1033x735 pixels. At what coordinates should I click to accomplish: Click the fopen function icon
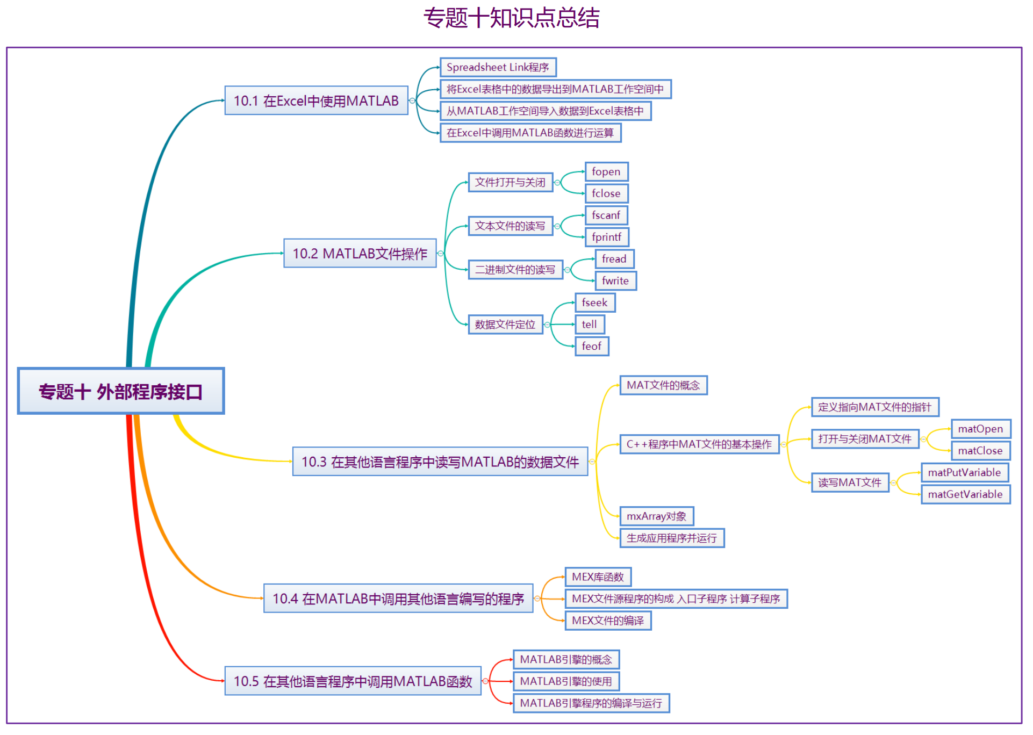(600, 174)
